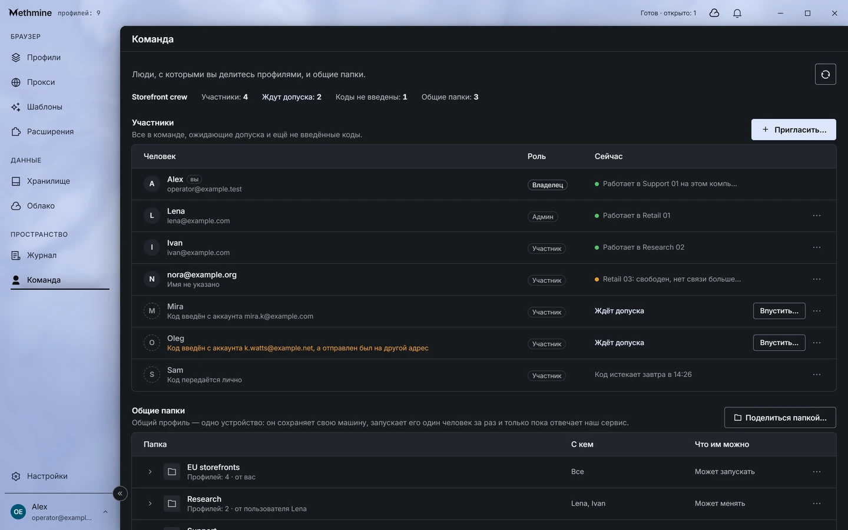Click Alex's avatar in the members table
848x530 pixels.
(x=152, y=184)
